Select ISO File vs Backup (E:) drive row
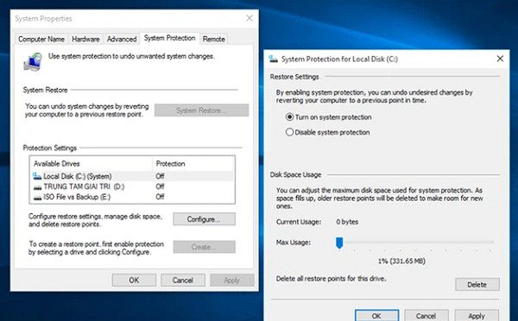 [x=132, y=197]
